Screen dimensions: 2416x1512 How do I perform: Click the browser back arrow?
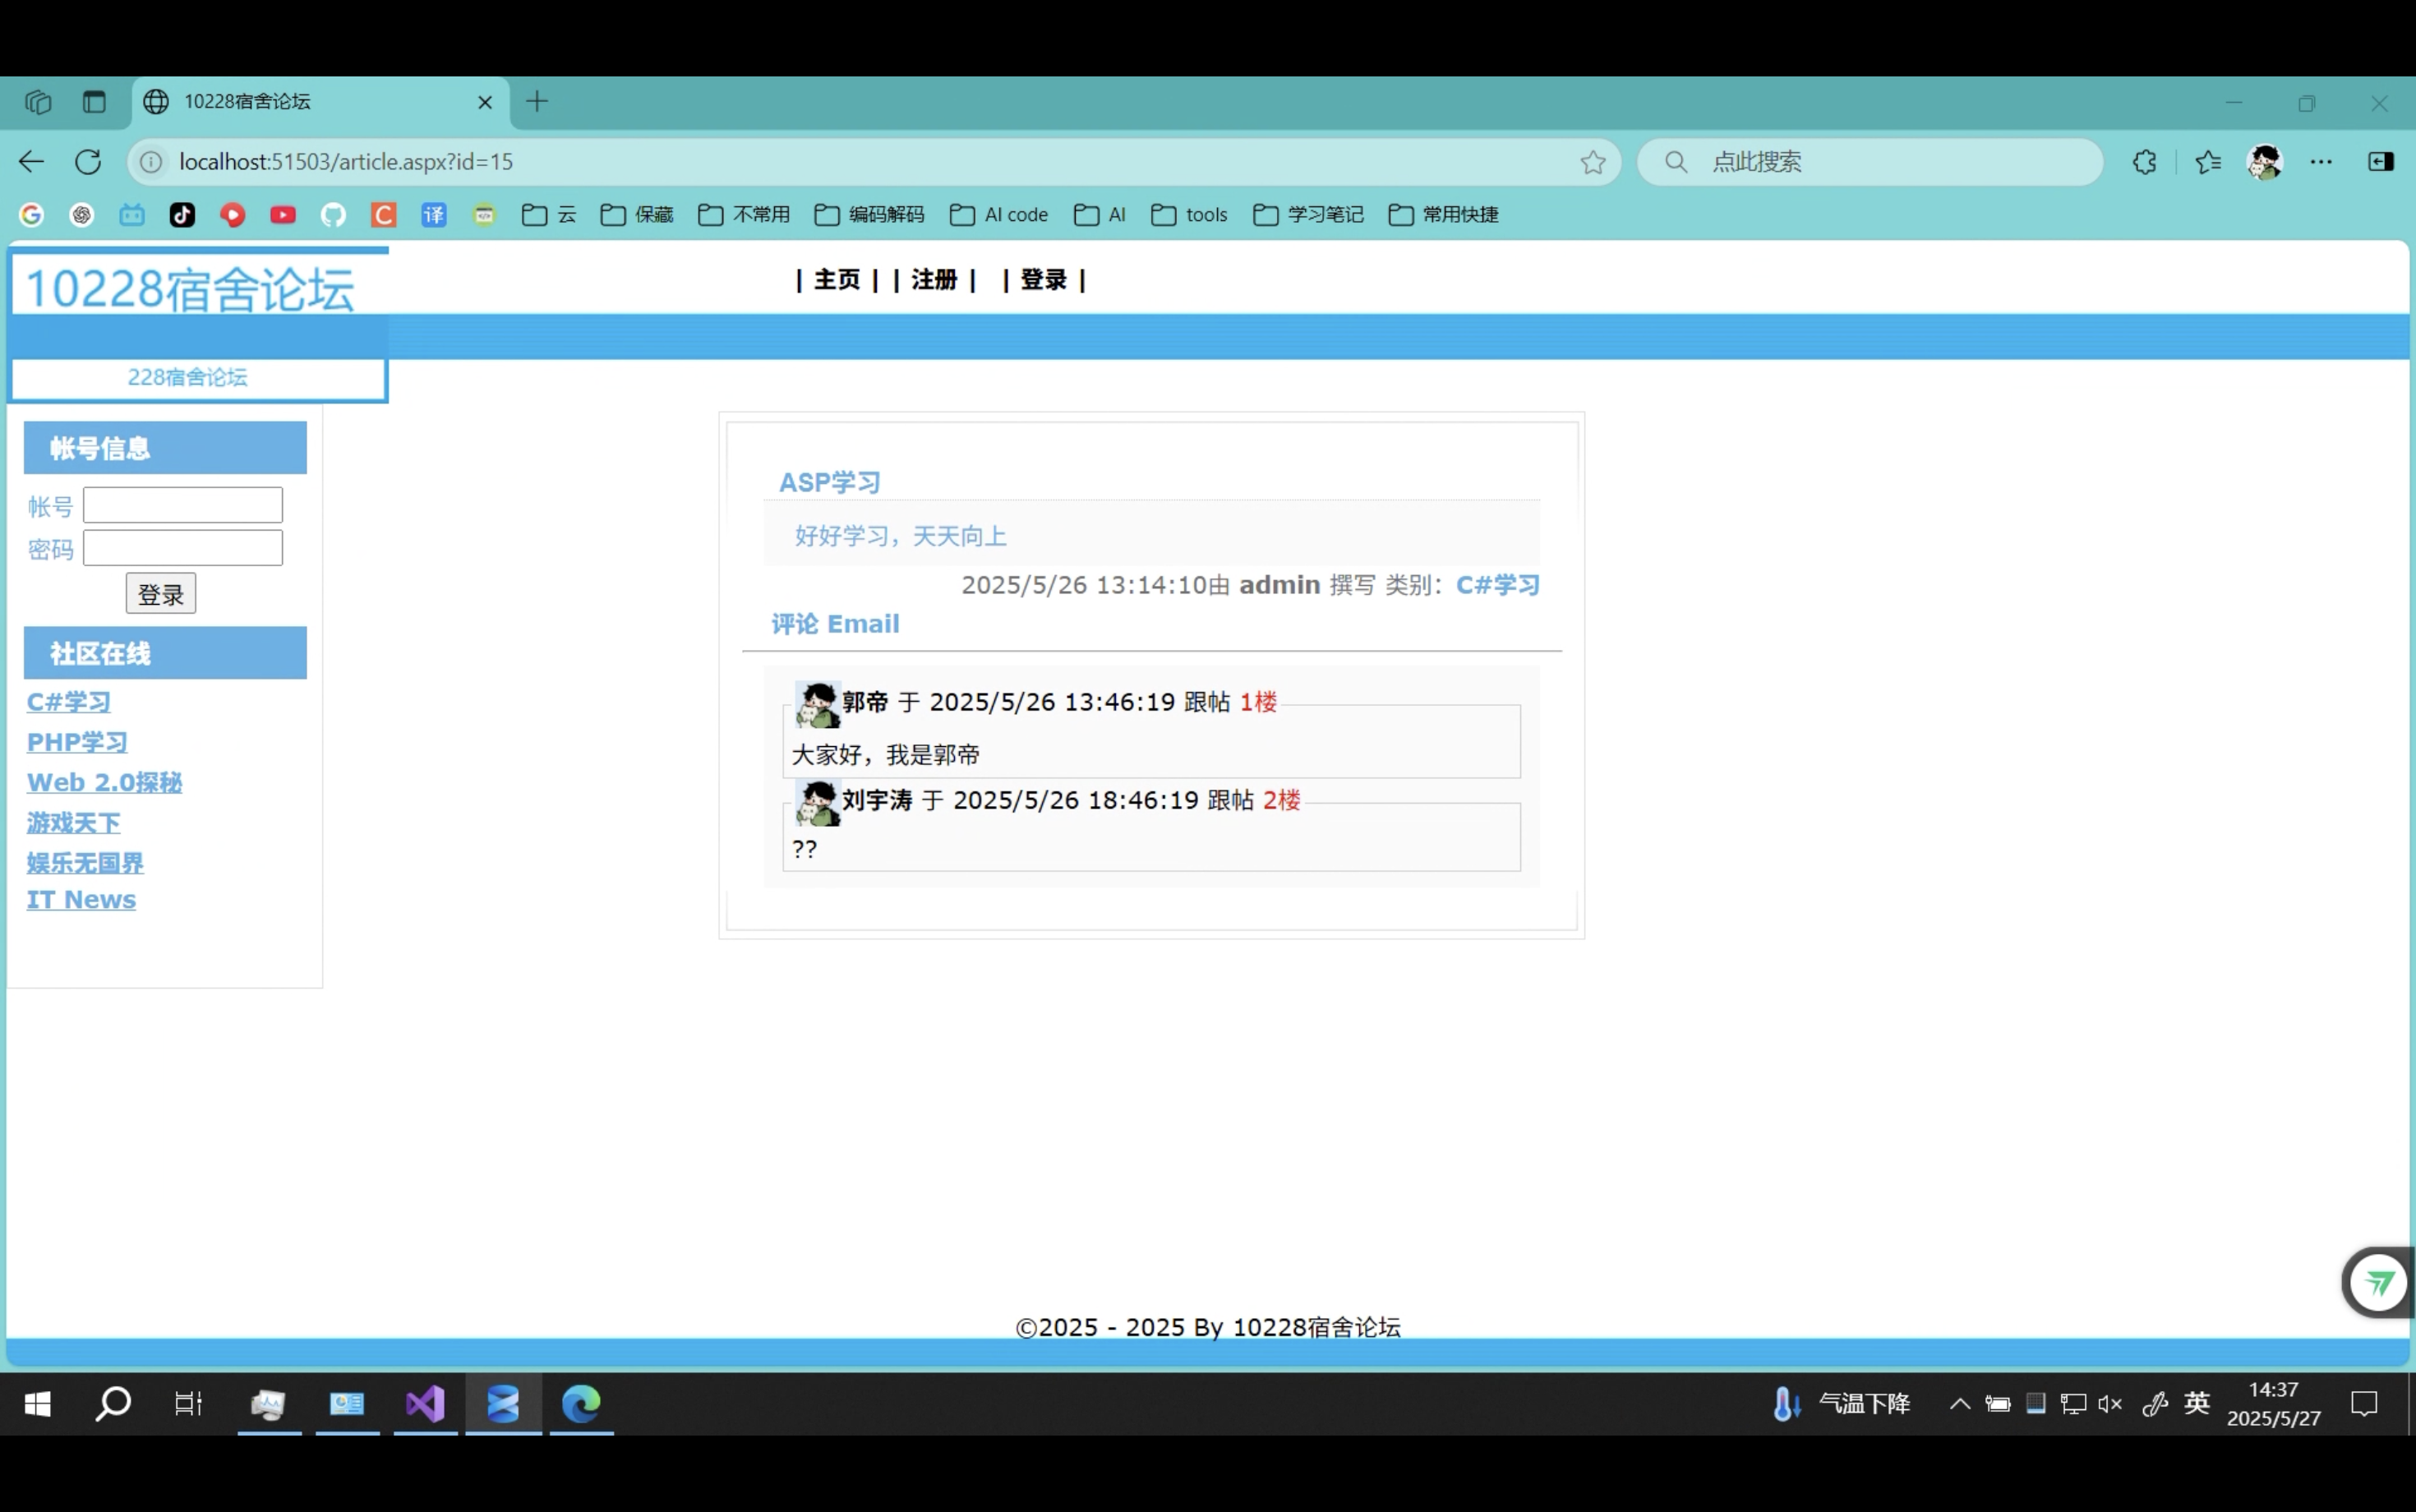(x=32, y=162)
